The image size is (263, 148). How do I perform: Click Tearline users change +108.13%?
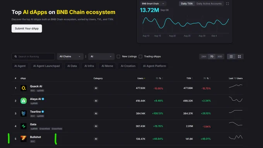[x=157, y=114]
